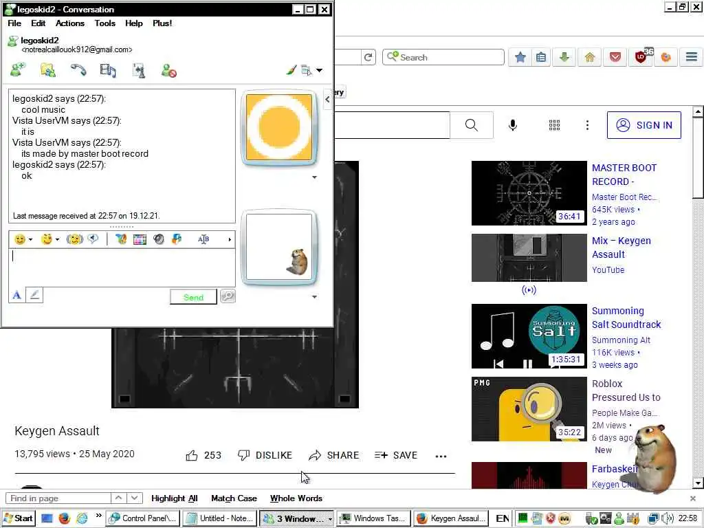
Task: Open MASTER BOOT RECORD video link
Action: click(x=624, y=175)
